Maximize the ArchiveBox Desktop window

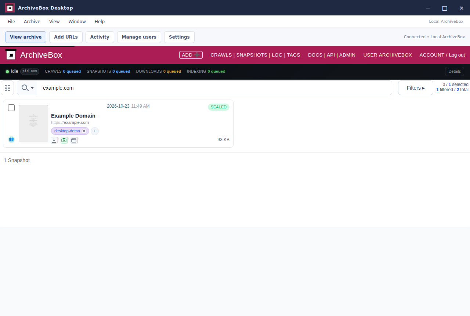[445, 8]
